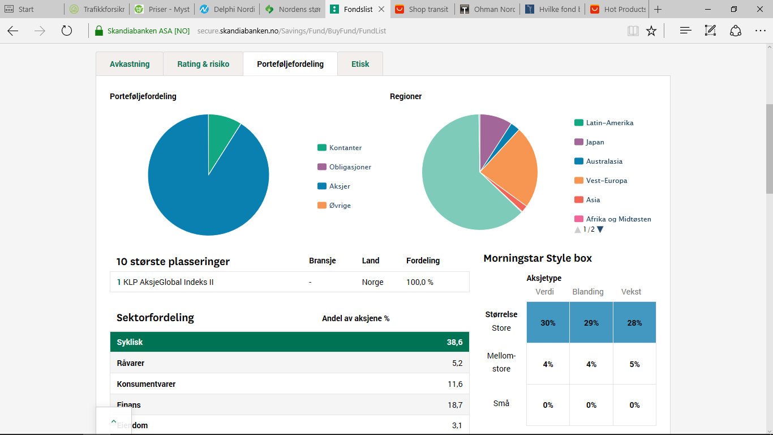Switch to the Priser - Myst browser tab
Viewport: 773px width, 435px height.
pyautogui.click(x=162, y=9)
